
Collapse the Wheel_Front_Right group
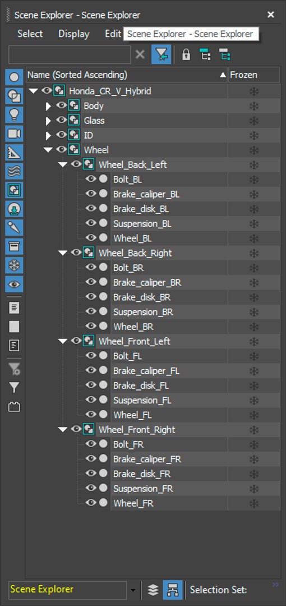pyautogui.click(x=63, y=430)
